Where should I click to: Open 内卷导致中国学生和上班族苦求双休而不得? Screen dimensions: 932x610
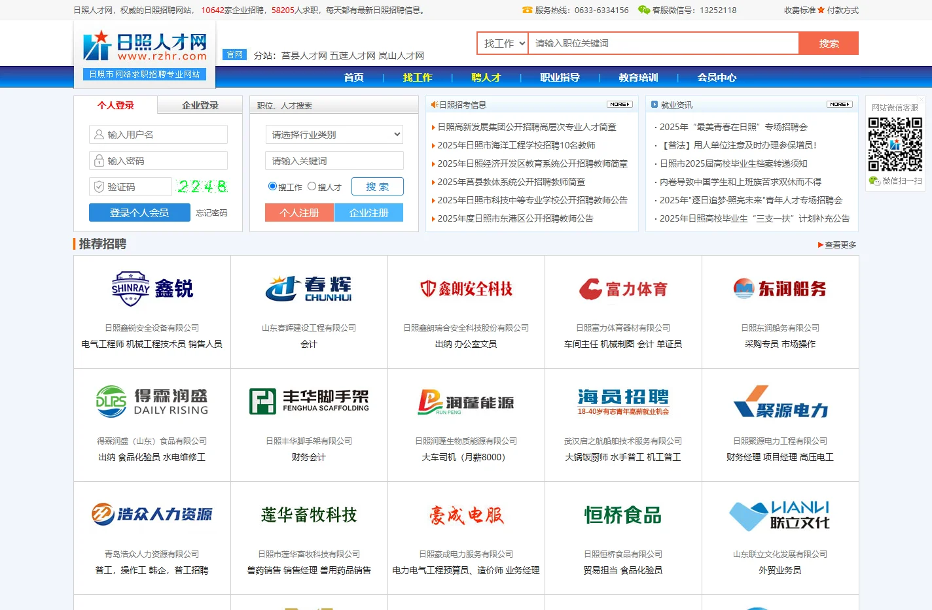click(740, 182)
